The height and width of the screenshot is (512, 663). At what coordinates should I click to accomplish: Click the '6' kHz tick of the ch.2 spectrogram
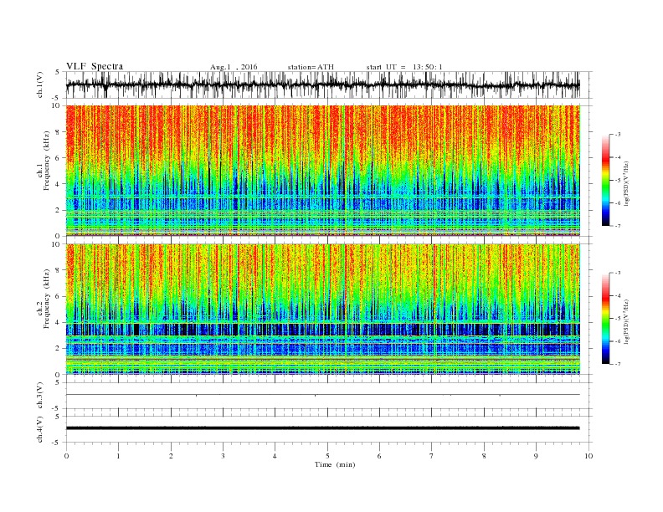pyautogui.click(x=58, y=296)
